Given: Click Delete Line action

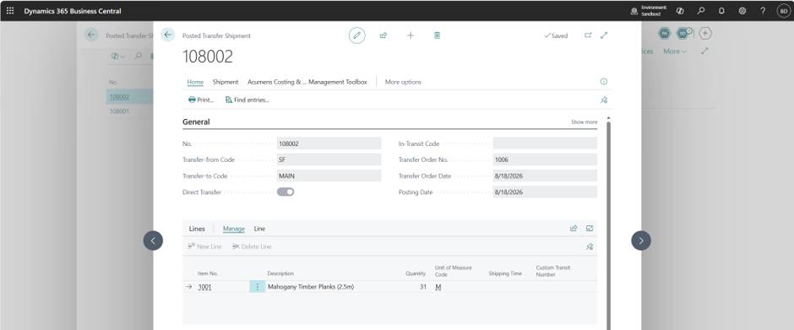Looking at the screenshot, I should [252, 246].
